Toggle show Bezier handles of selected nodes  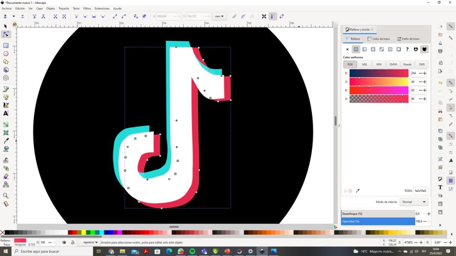pyautogui.click(x=273, y=16)
